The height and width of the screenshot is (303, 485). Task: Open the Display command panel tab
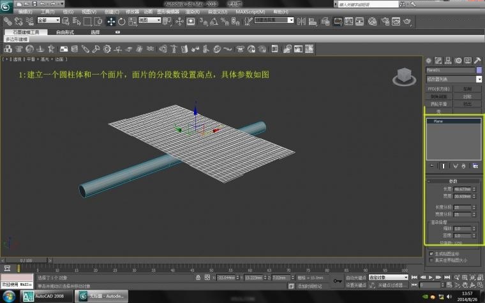tap(468, 61)
